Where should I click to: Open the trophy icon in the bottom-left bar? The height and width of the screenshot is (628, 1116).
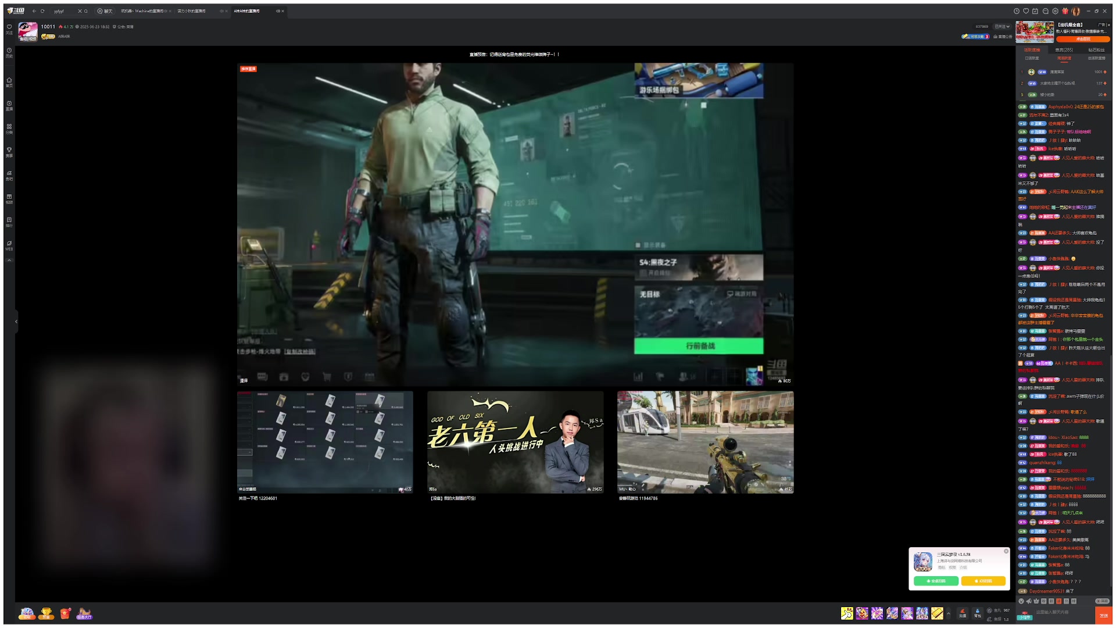tap(46, 613)
